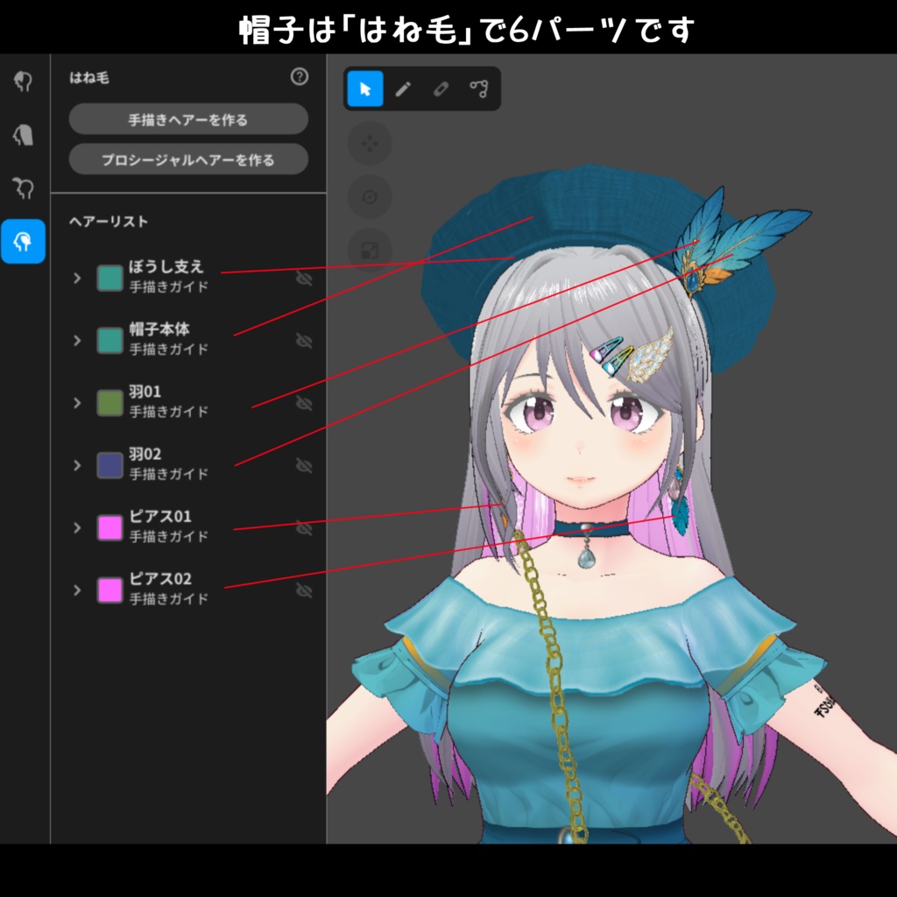Toggle visibility of ピアス01

coord(302,527)
